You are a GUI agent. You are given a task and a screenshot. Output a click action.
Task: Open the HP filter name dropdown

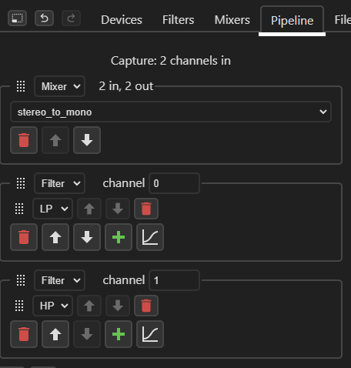click(53, 306)
